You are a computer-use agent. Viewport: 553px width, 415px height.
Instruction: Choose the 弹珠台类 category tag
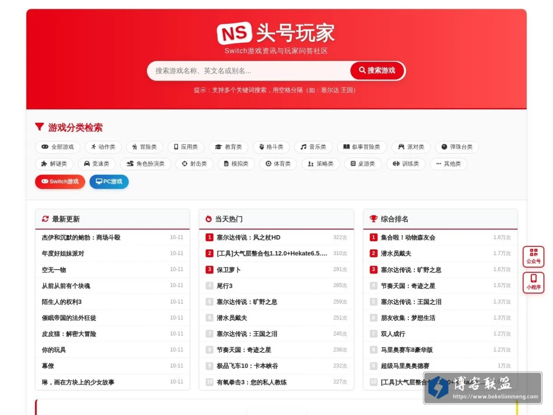[x=457, y=147]
